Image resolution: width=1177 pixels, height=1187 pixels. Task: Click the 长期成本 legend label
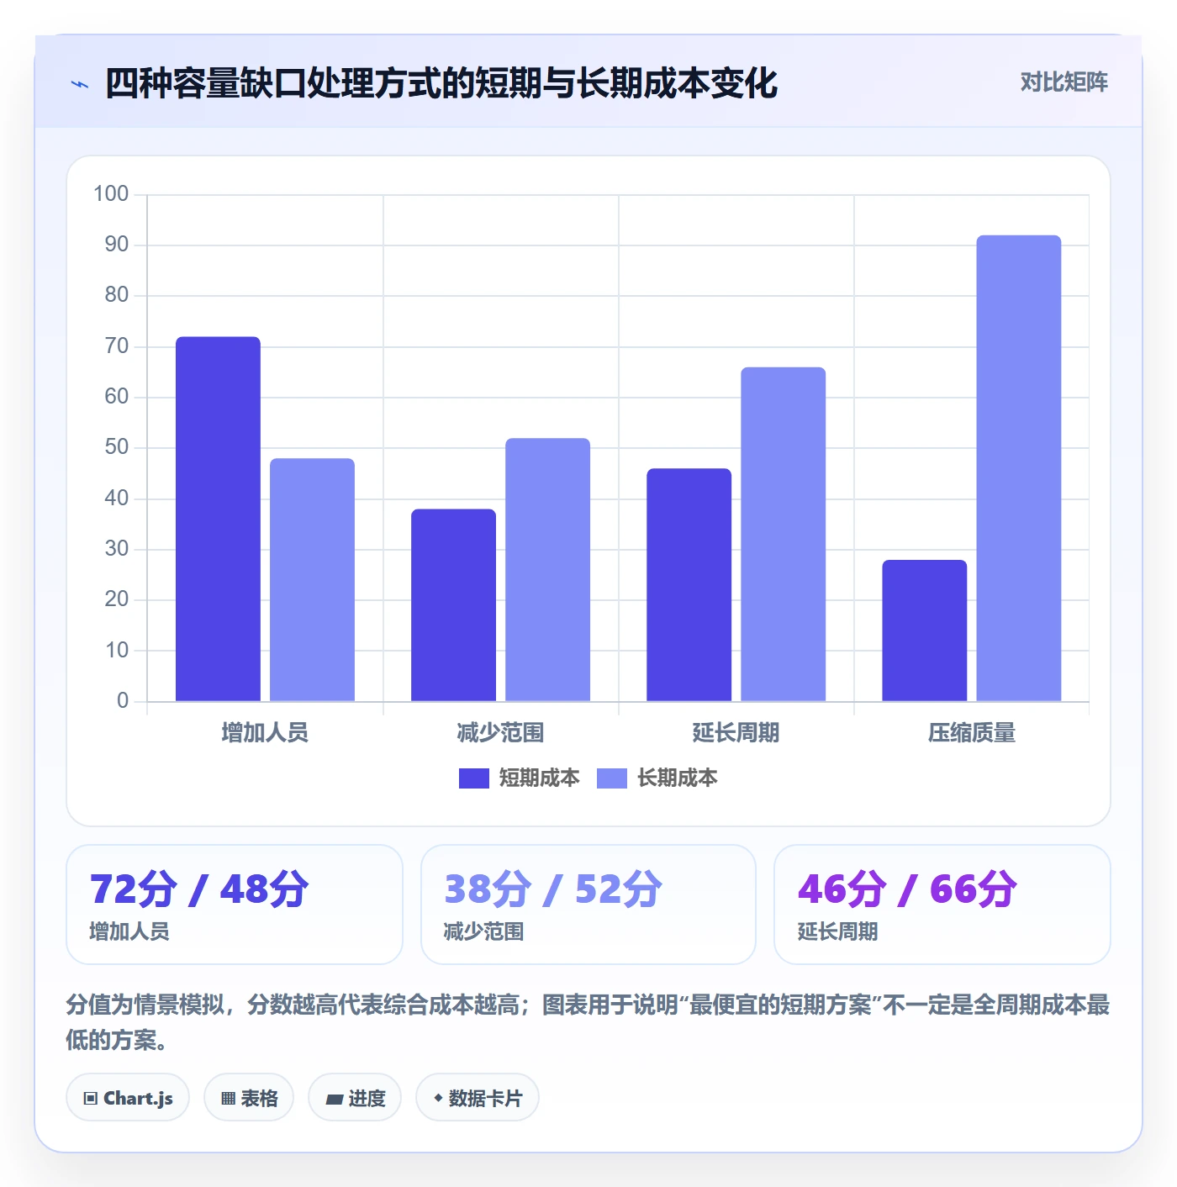click(x=677, y=778)
